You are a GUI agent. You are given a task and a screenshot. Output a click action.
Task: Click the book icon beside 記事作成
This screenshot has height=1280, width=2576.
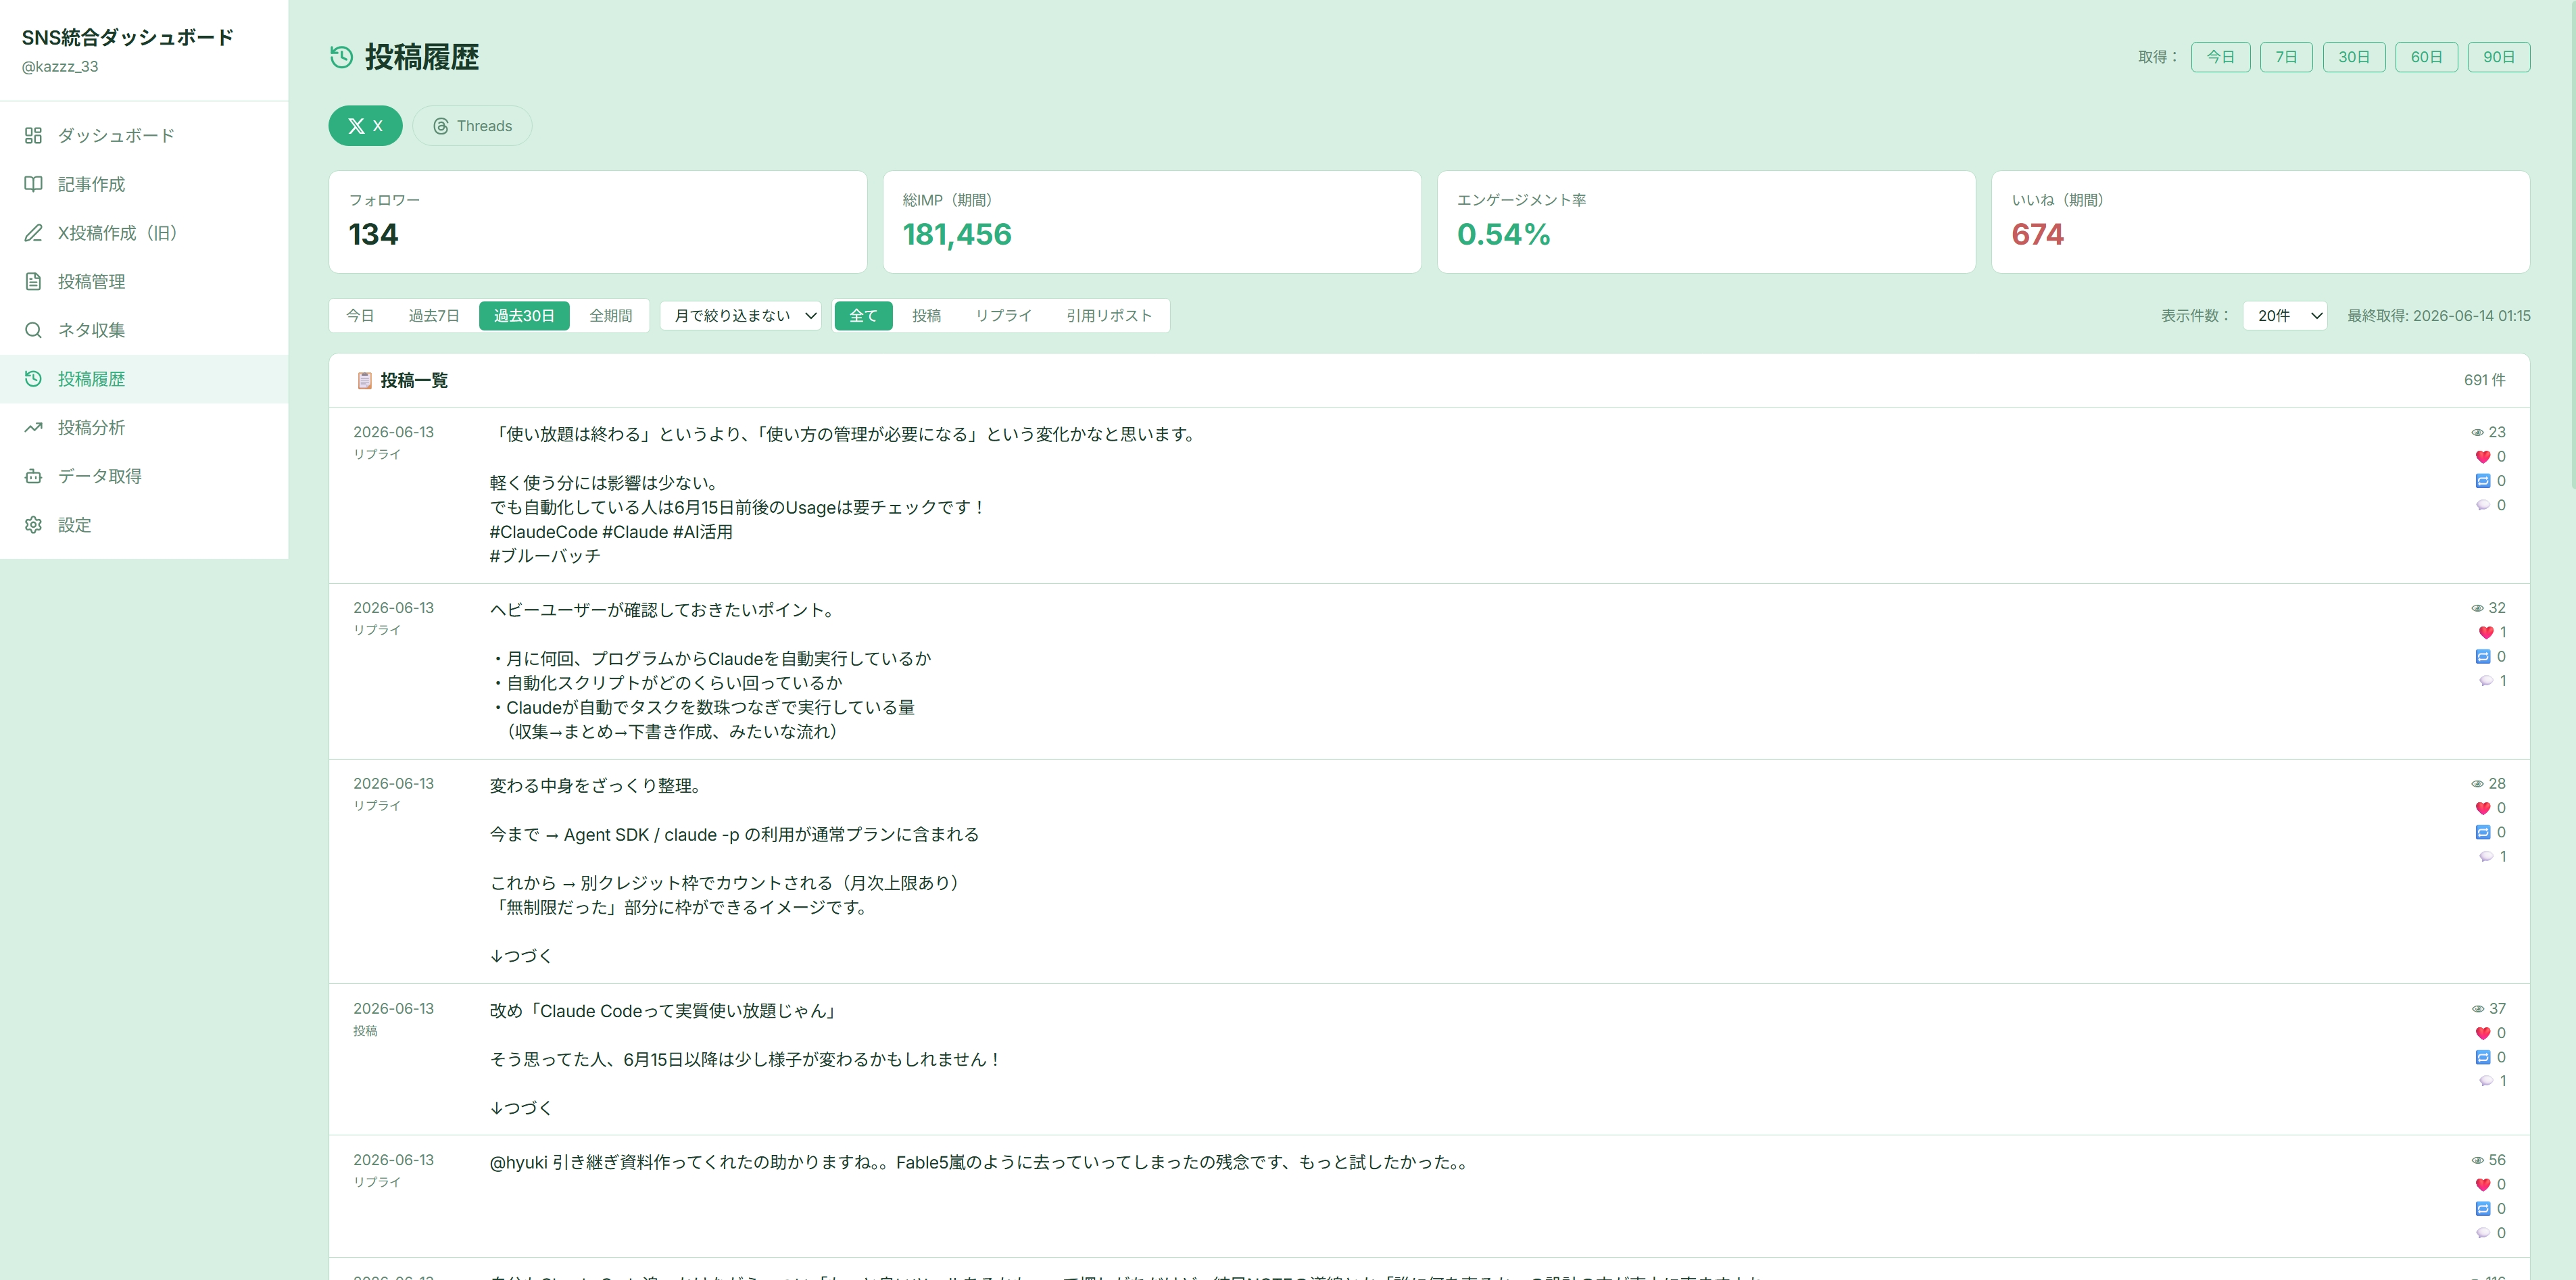click(x=33, y=184)
